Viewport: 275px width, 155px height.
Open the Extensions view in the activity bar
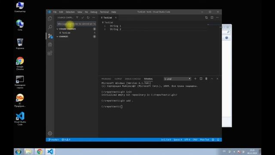point(50,53)
